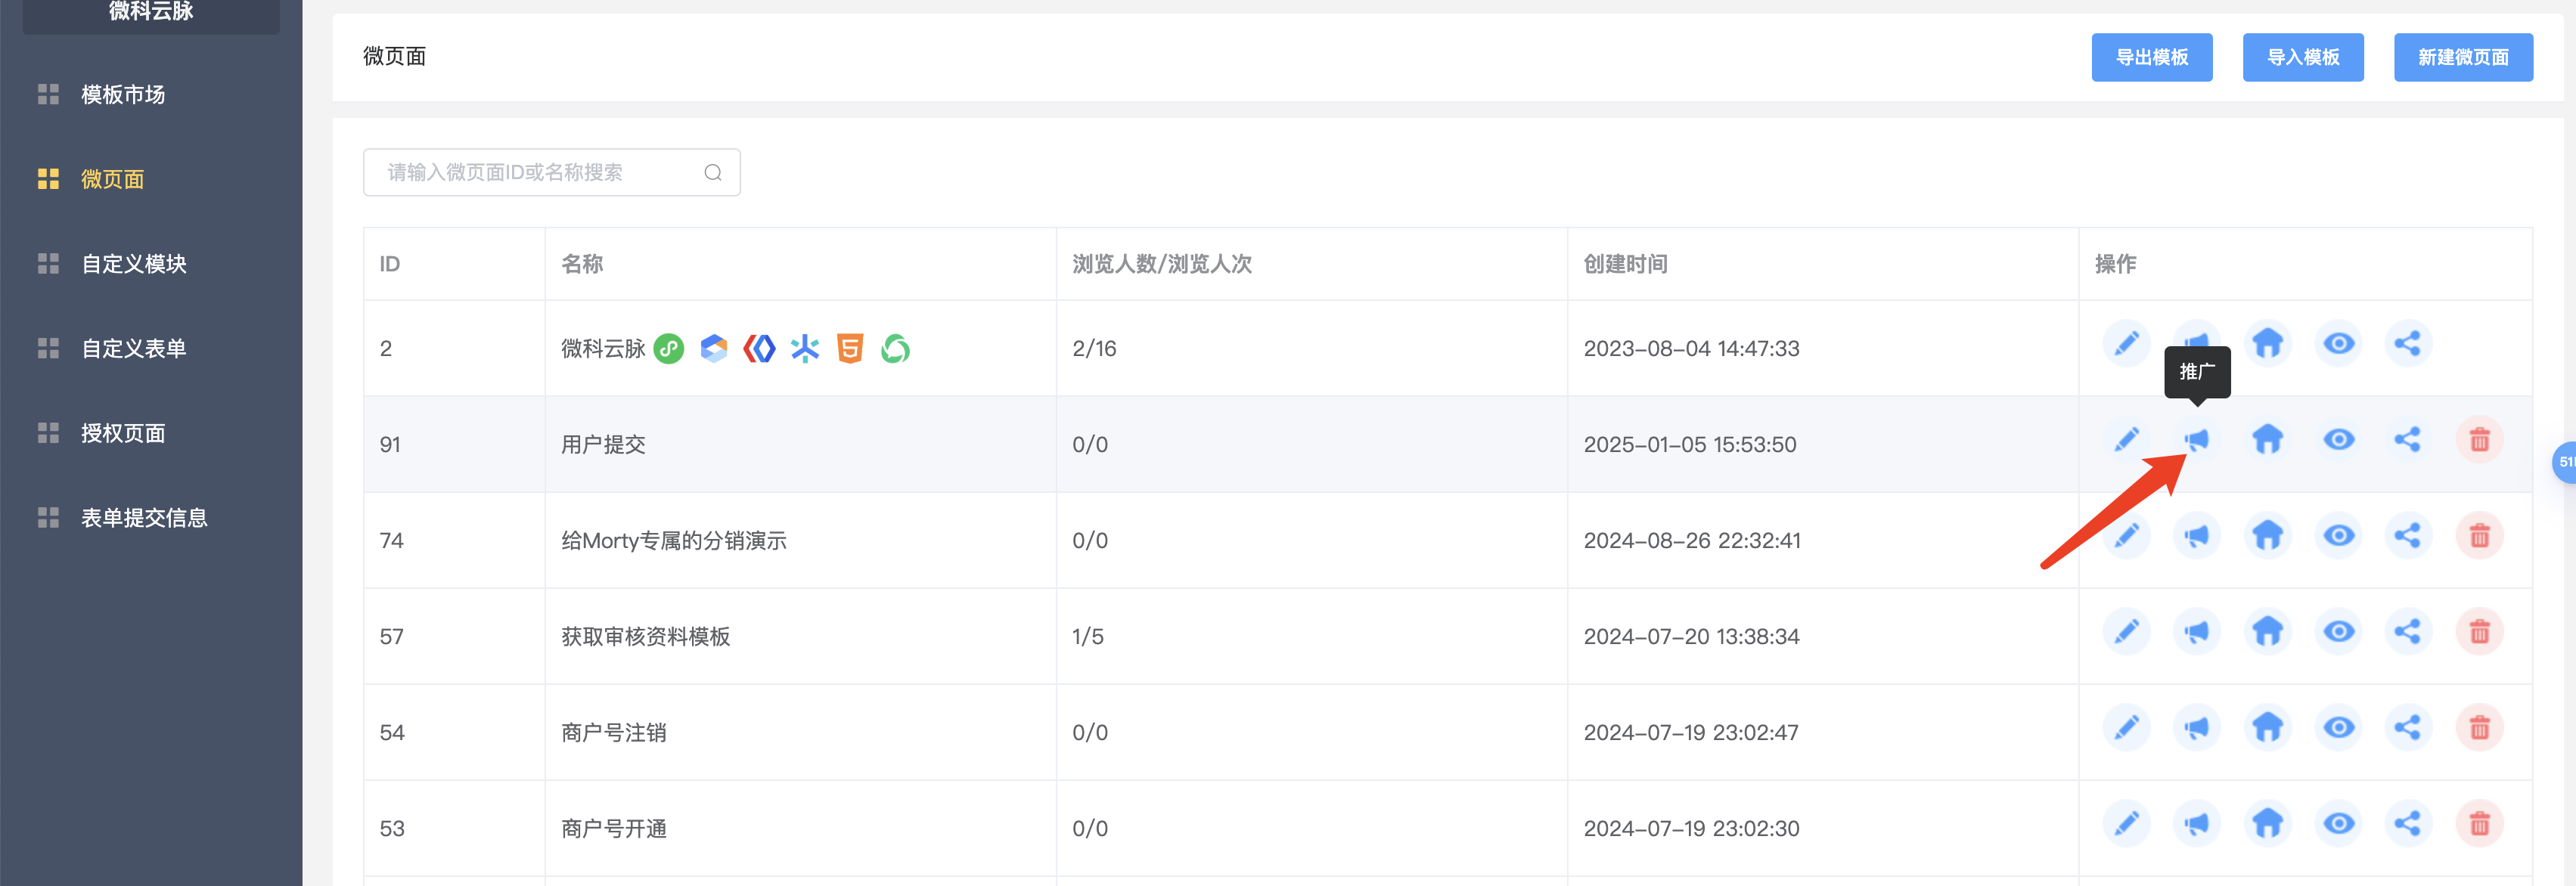Click the 新建微页面 button
The width and height of the screenshot is (2576, 886).
click(2463, 58)
